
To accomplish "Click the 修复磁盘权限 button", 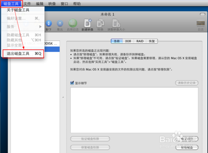I will [x=90, y=147].
